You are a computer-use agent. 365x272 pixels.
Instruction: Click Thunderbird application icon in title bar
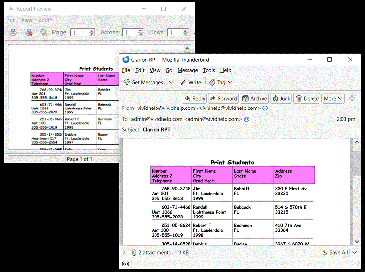[x=126, y=60]
